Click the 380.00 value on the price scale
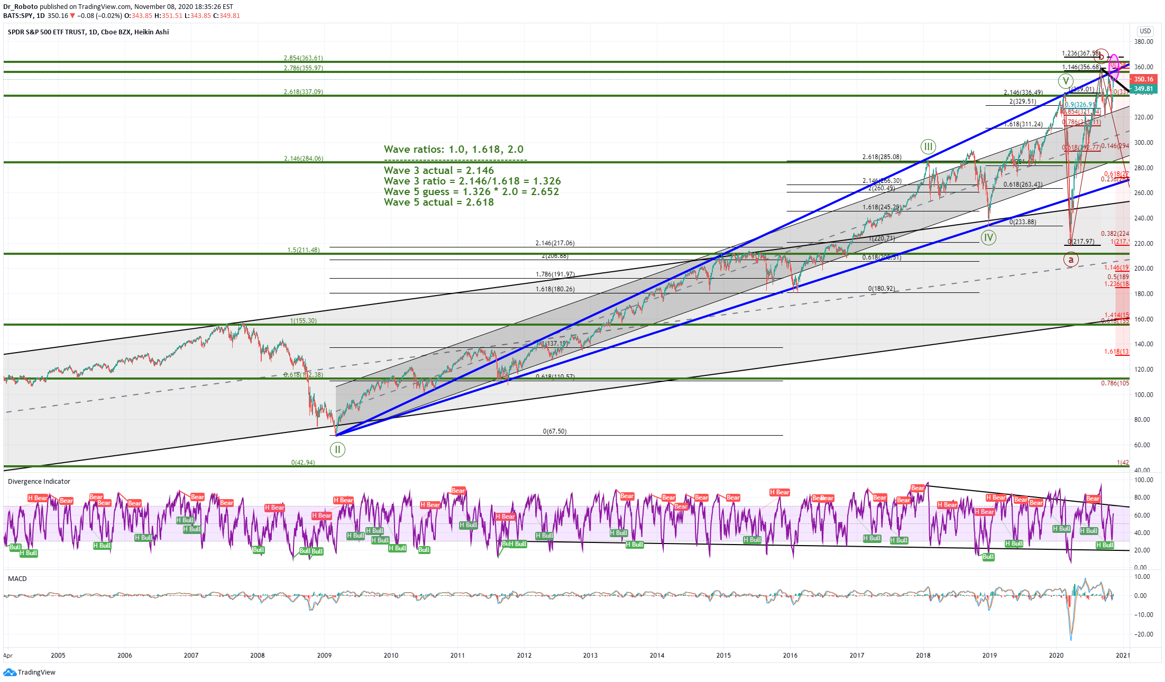1165x682 pixels. coord(1144,42)
